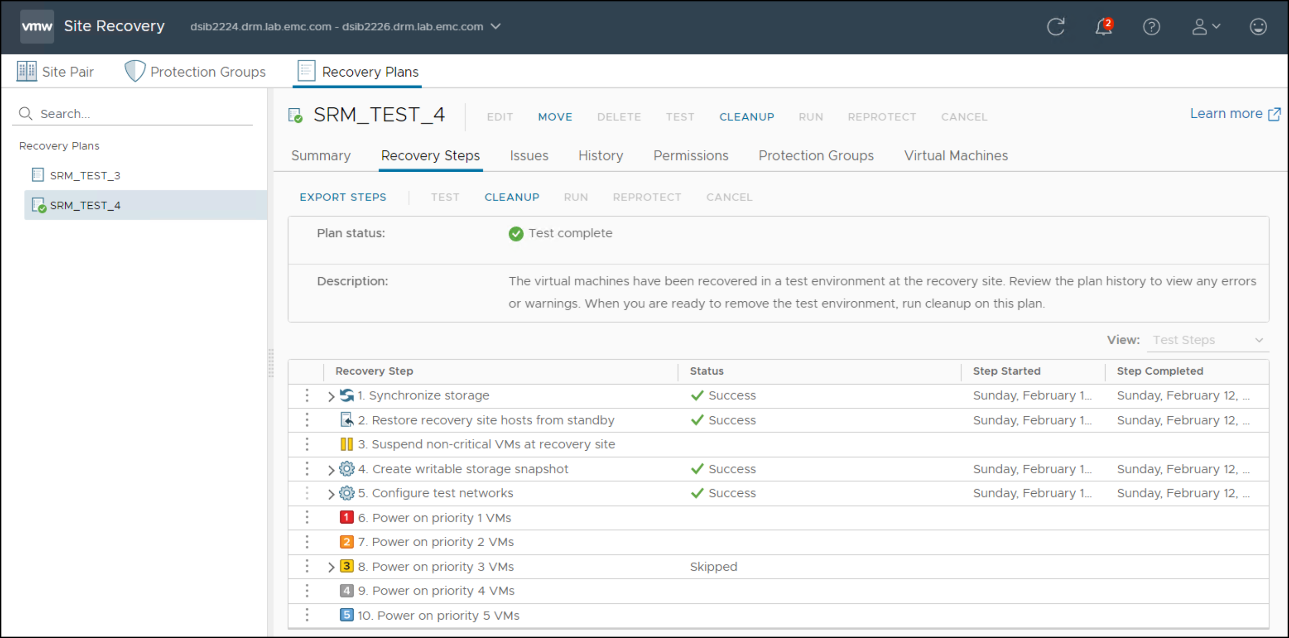Click CLEANUP in the recovery steps toolbar
The image size is (1289, 638).
[x=511, y=197]
